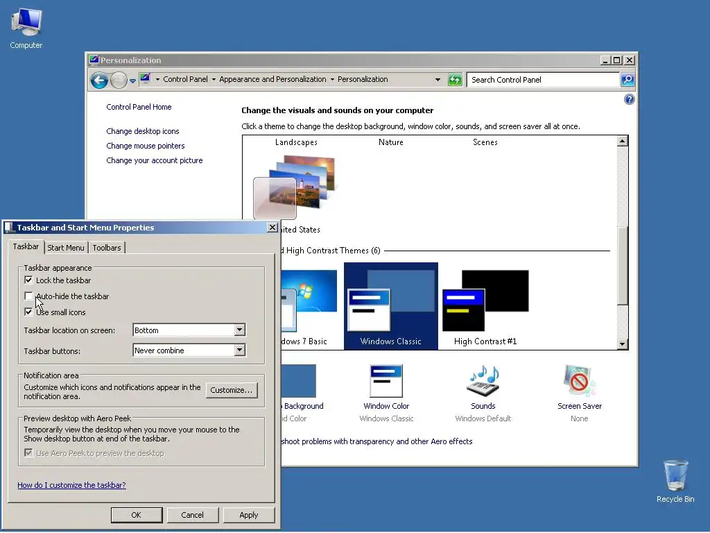Click the Landscapes theme label

(296, 142)
